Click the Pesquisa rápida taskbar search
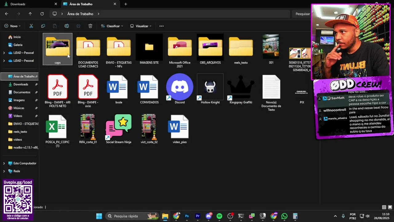Screen dimensions: 394x222 tap(132, 216)
